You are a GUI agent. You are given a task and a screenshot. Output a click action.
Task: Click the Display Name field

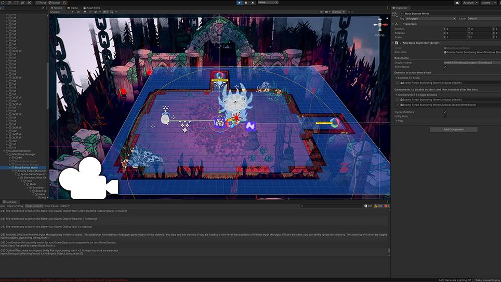pyautogui.click(x=472, y=62)
